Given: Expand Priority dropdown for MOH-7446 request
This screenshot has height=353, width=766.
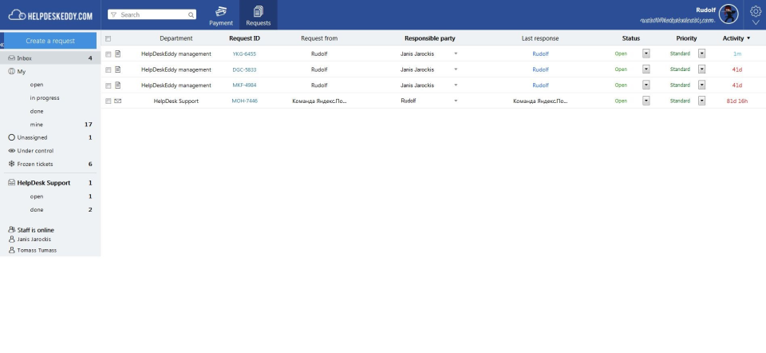Looking at the screenshot, I should (702, 101).
